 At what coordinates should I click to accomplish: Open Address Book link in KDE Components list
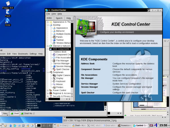click(x=88, y=64)
